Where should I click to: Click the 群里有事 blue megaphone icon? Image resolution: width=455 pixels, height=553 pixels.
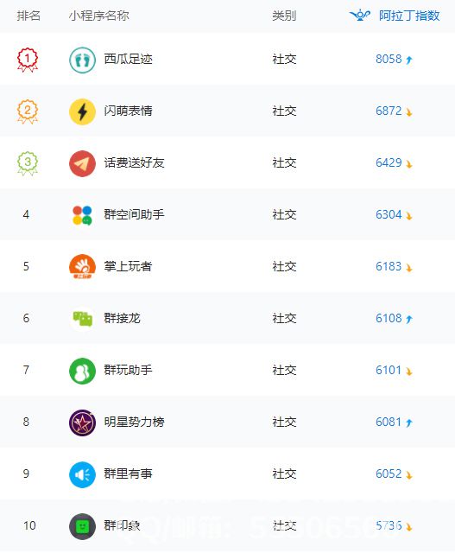click(x=82, y=474)
